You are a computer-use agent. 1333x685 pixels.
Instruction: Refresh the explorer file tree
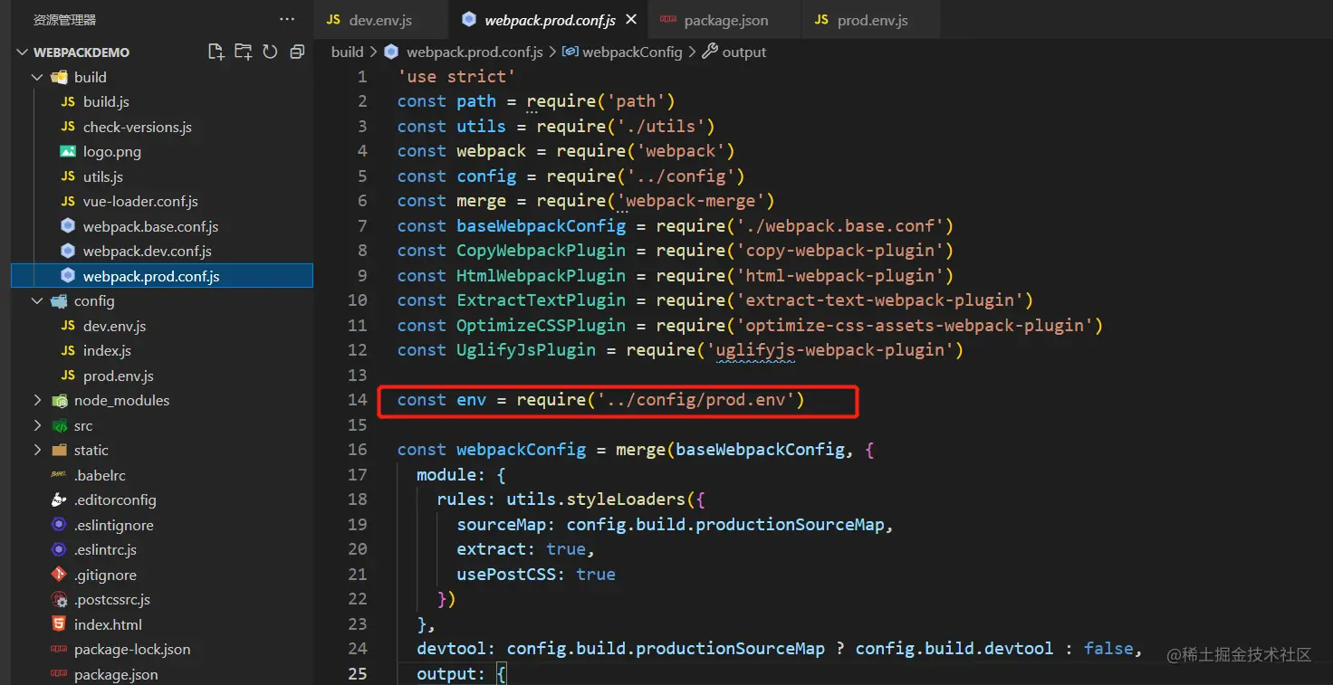click(x=270, y=52)
